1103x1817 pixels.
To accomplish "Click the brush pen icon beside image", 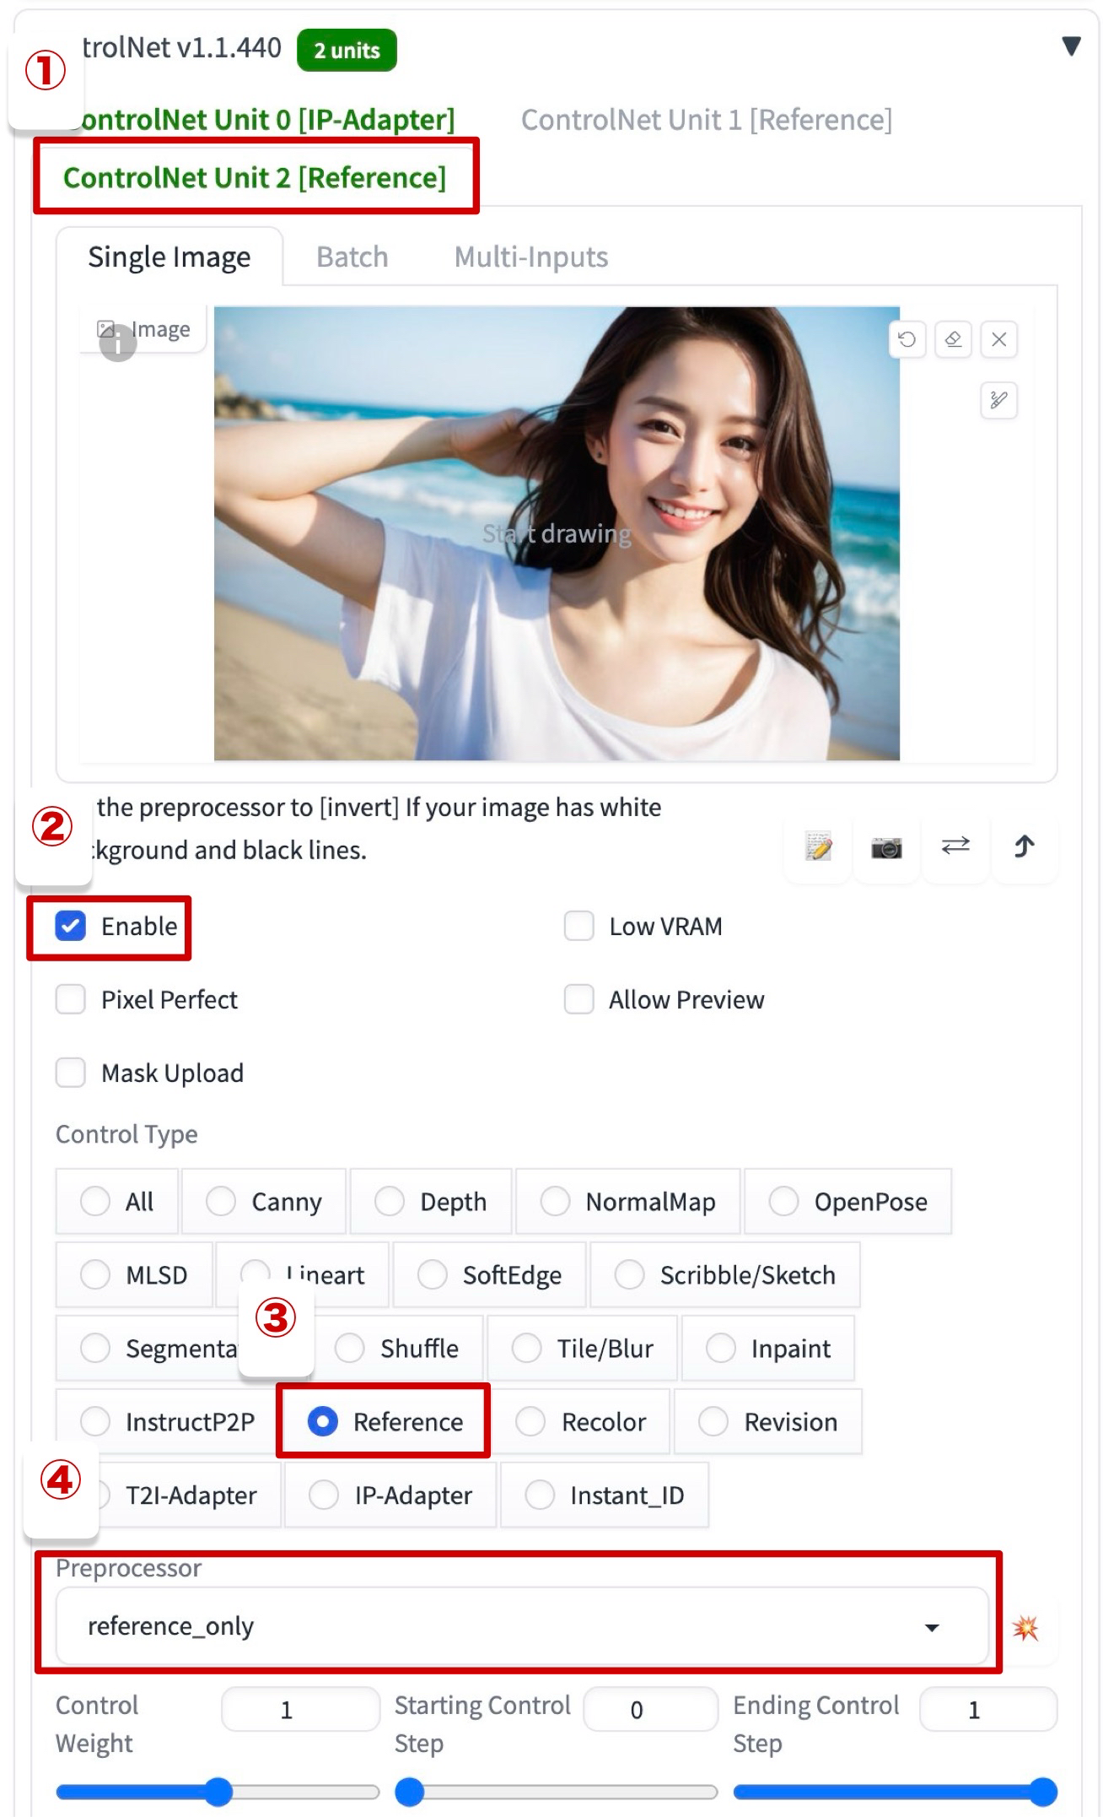I will pos(998,400).
